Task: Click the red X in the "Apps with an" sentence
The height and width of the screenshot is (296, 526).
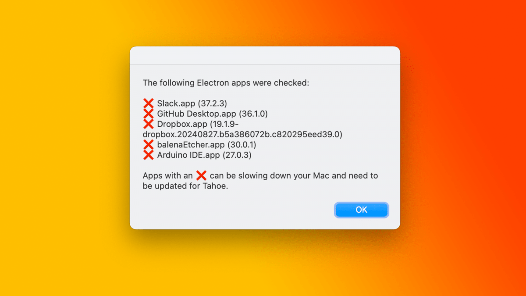Action: 201,176
